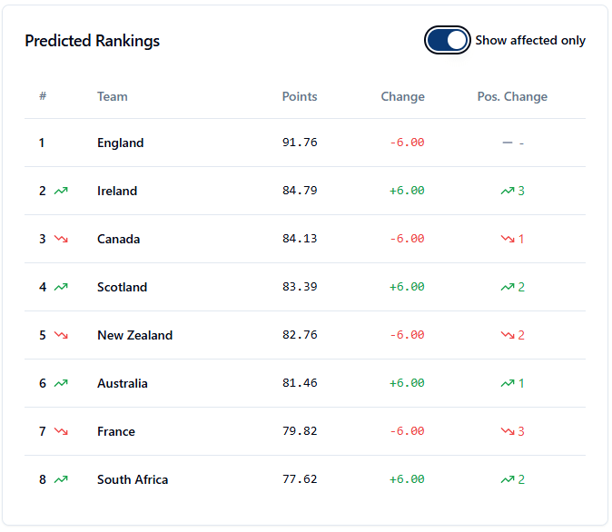This screenshot has height=532, width=612.
Task: Click England's no-change dash icon in Pos. Change
Action: pyautogui.click(x=507, y=143)
